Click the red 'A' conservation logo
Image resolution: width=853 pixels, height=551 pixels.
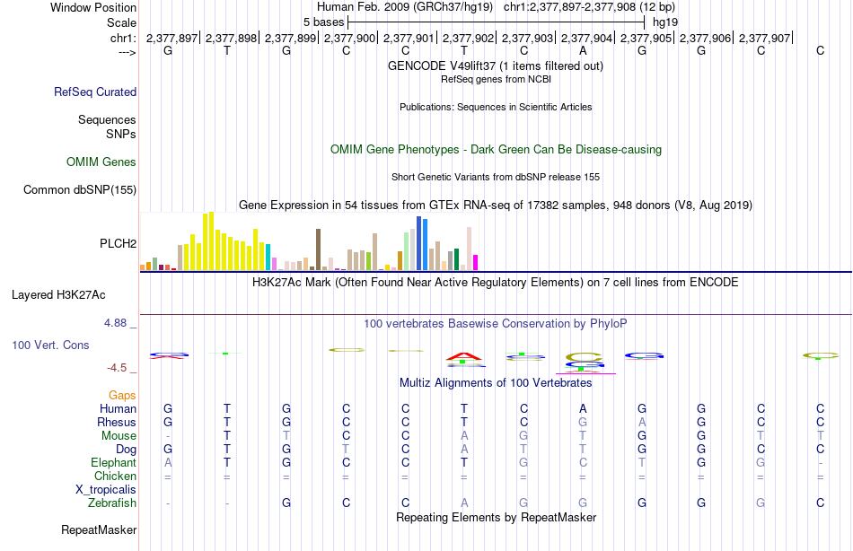coord(463,357)
